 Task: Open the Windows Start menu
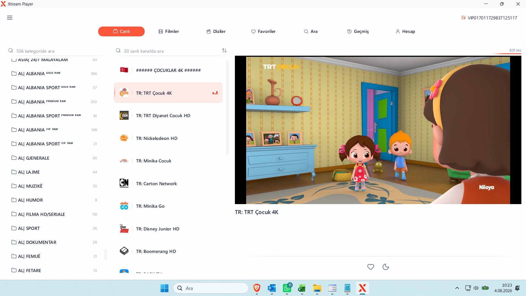[x=164, y=288]
